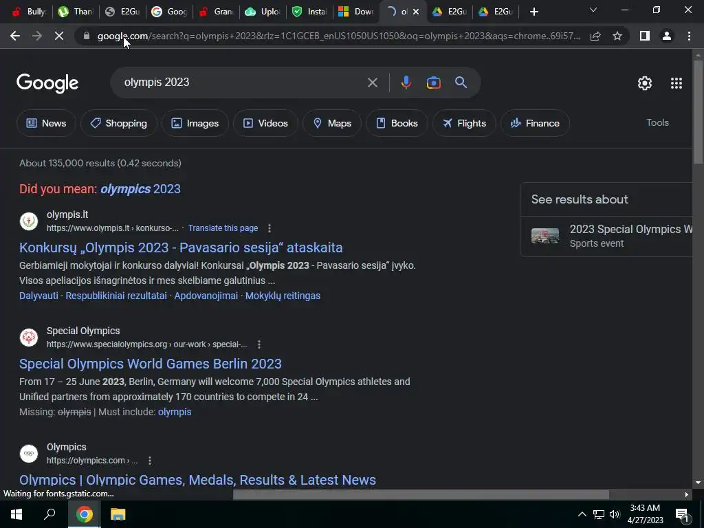Click the 'olympics 2023' spelling suggestion
704x528 pixels.
(x=140, y=189)
